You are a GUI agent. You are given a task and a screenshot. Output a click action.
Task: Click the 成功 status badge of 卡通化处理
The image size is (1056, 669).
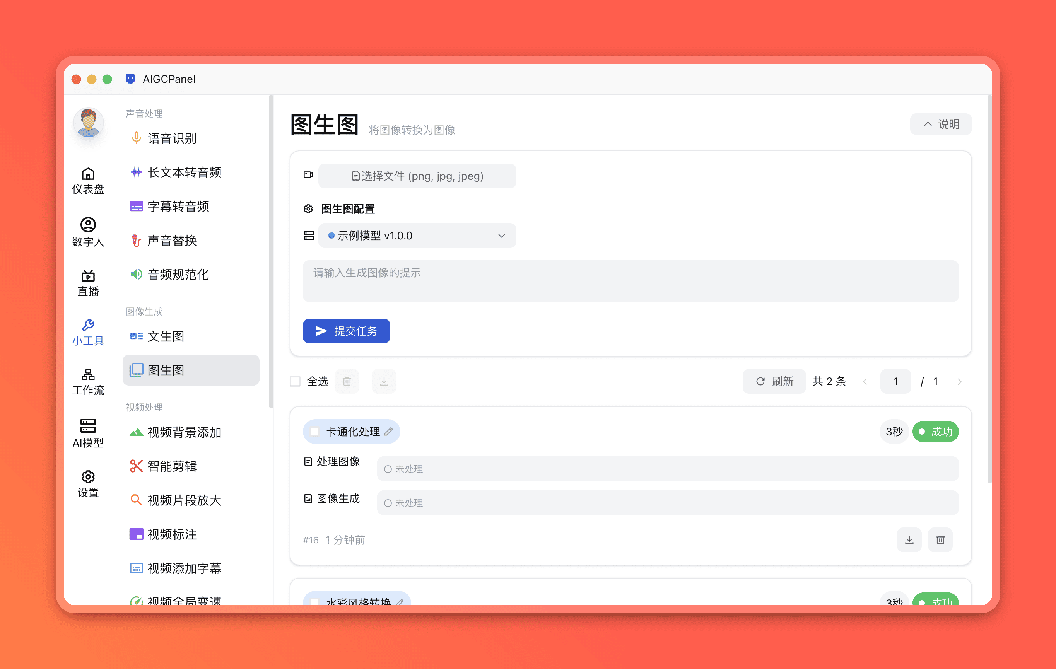[935, 432]
